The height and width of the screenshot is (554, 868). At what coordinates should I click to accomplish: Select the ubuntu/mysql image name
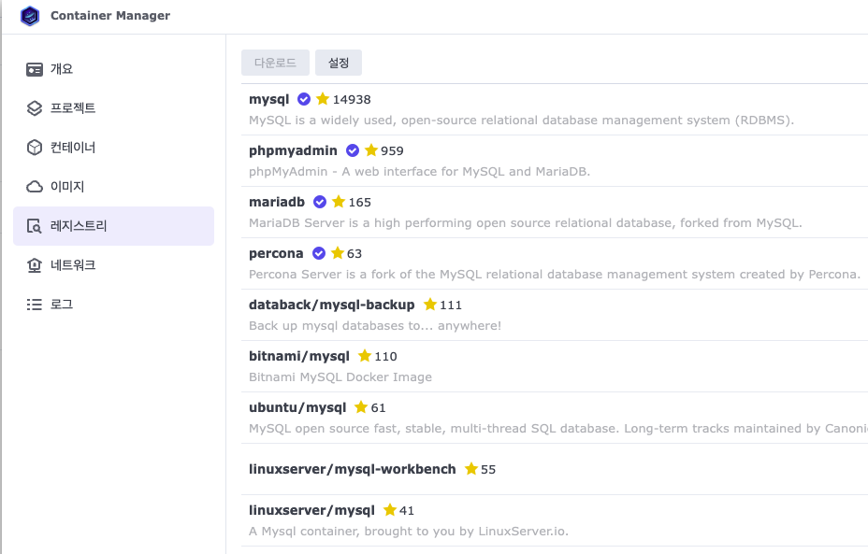pyautogui.click(x=297, y=408)
